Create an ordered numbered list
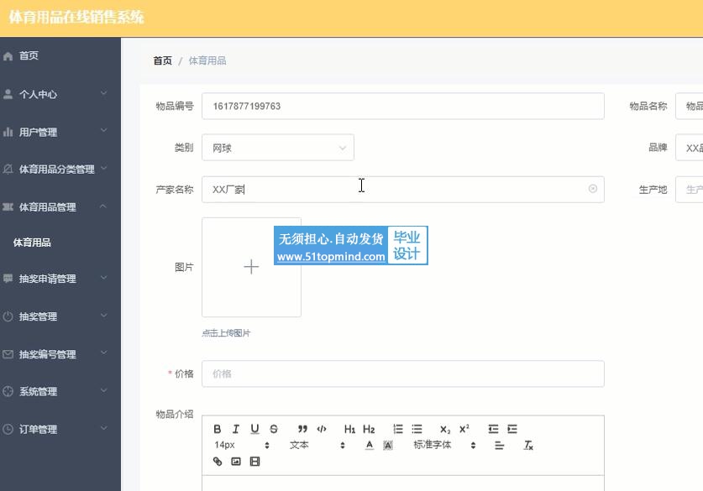The height and width of the screenshot is (491, 703). click(397, 429)
